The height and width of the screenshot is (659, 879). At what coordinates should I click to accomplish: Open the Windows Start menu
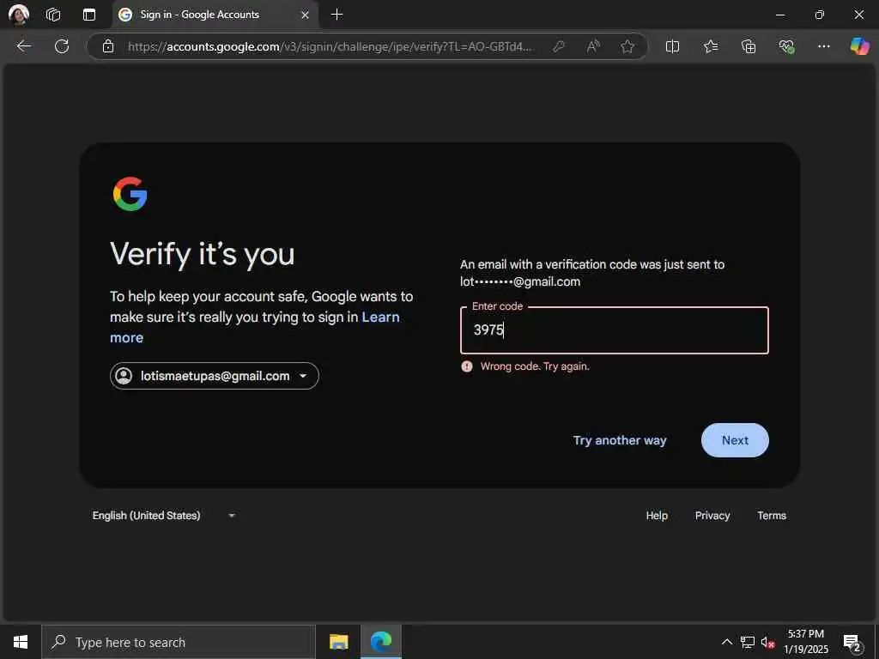pyautogui.click(x=21, y=642)
